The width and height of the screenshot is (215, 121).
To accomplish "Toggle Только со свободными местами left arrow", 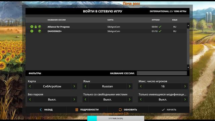I will [x=85, y=99].
